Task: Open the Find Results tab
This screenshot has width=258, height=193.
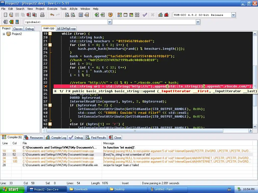Action: pos(96,137)
